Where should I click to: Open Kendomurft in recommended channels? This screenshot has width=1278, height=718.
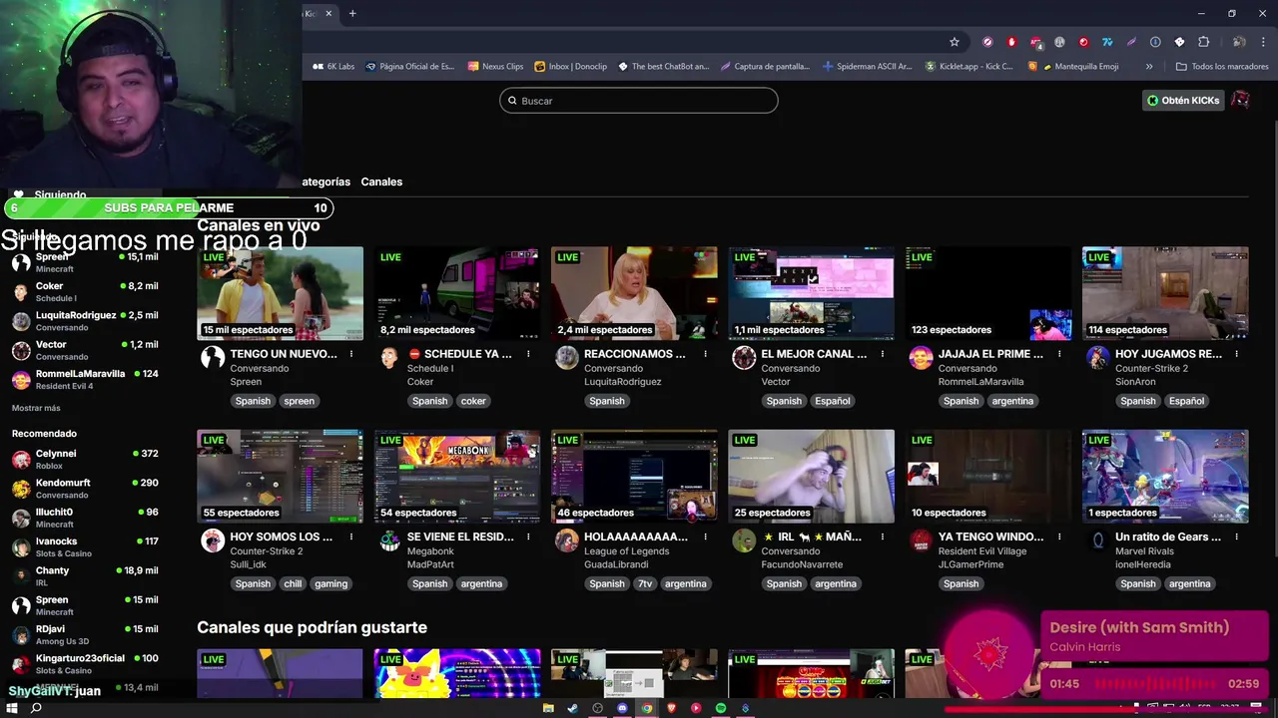(85, 489)
